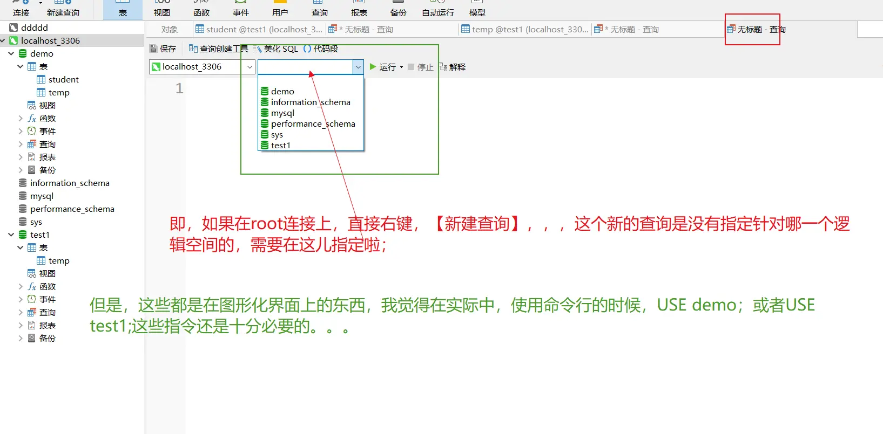
Task: Expand the 查询 queries node under demo
Action: tap(21, 144)
